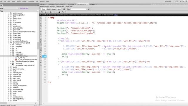Click the expand all coding icon
Screen dimensions: 188x106
coord(41,29)
